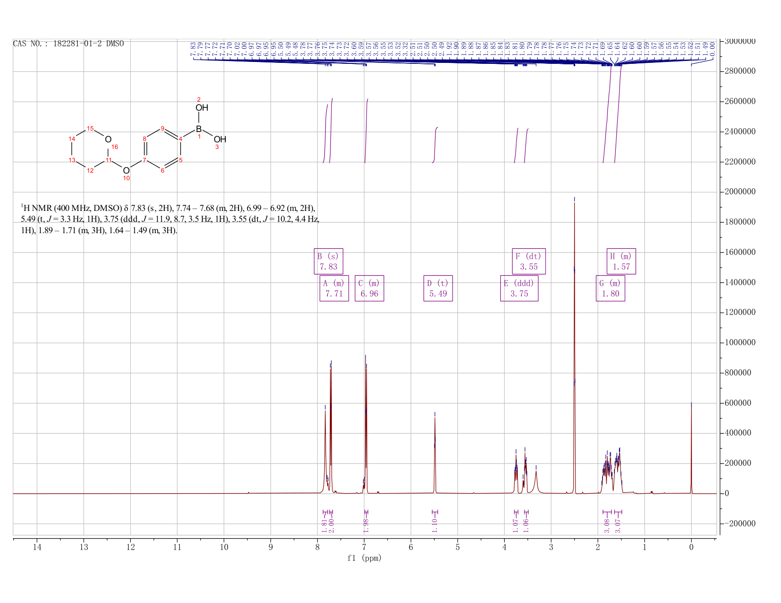Select the A (m) 7.71 multiplet label
This screenshot has height=603, width=781.
pos(334,288)
